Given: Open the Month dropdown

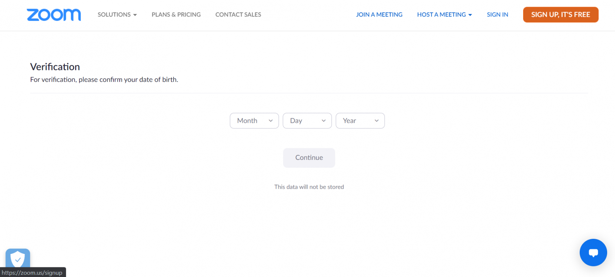Looking at the screenshot, I should [x=254, y=121].
